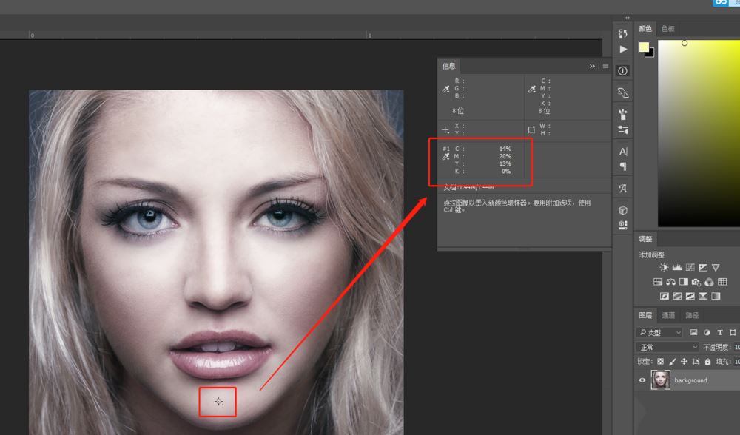This screenshot has width=740, height=435.
Task: Open the blend mode 正常 dropdown
Action: tap(667, 347)
